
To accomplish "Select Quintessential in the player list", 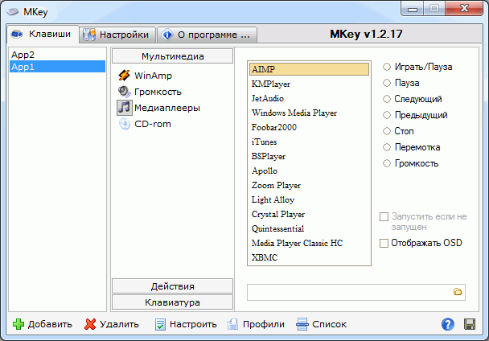I will point(309,228).
